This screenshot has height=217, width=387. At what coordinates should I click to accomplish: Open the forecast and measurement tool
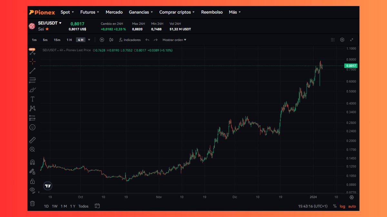(x=32, y=118)
